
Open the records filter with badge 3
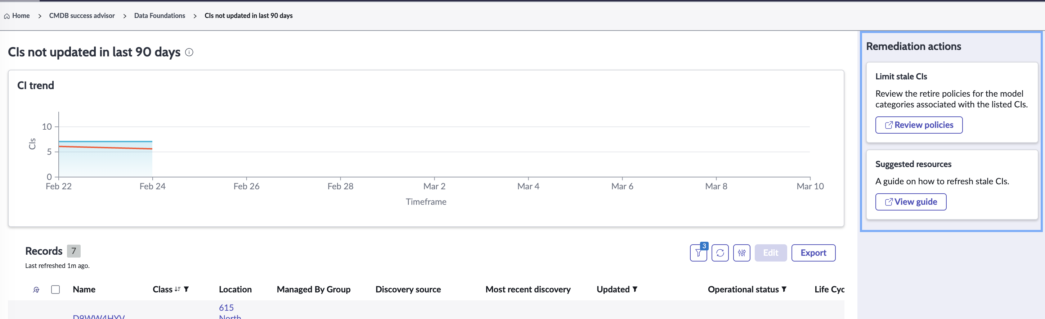click(698, 253)
